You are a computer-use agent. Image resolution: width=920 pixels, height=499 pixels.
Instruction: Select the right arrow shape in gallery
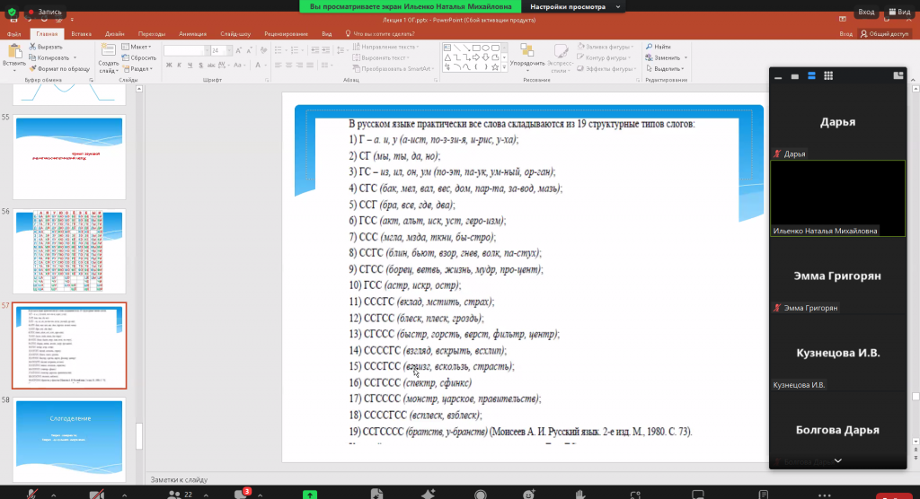pos(476,57)
